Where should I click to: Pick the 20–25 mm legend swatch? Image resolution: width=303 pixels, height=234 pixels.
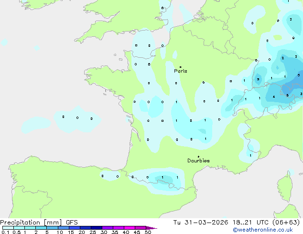85,228
